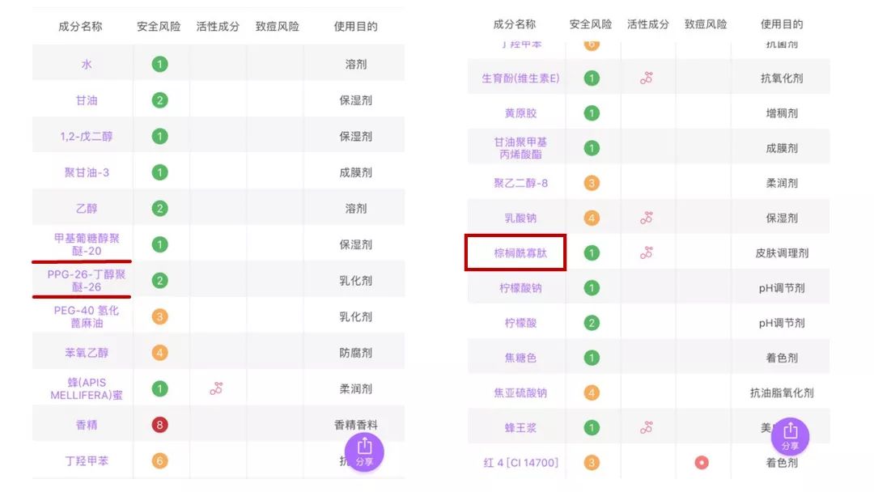Click the 安全风险 column header
874x492 pixels.
[159, 25]
